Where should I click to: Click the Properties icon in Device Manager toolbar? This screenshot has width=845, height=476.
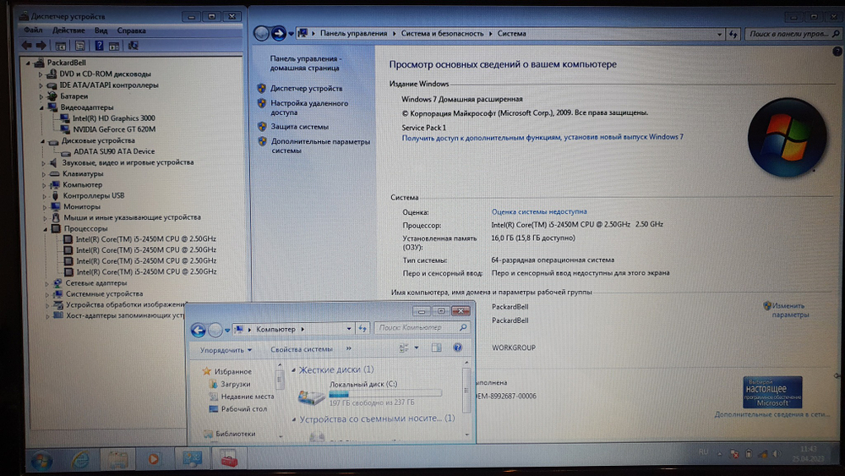click(79, 46)
